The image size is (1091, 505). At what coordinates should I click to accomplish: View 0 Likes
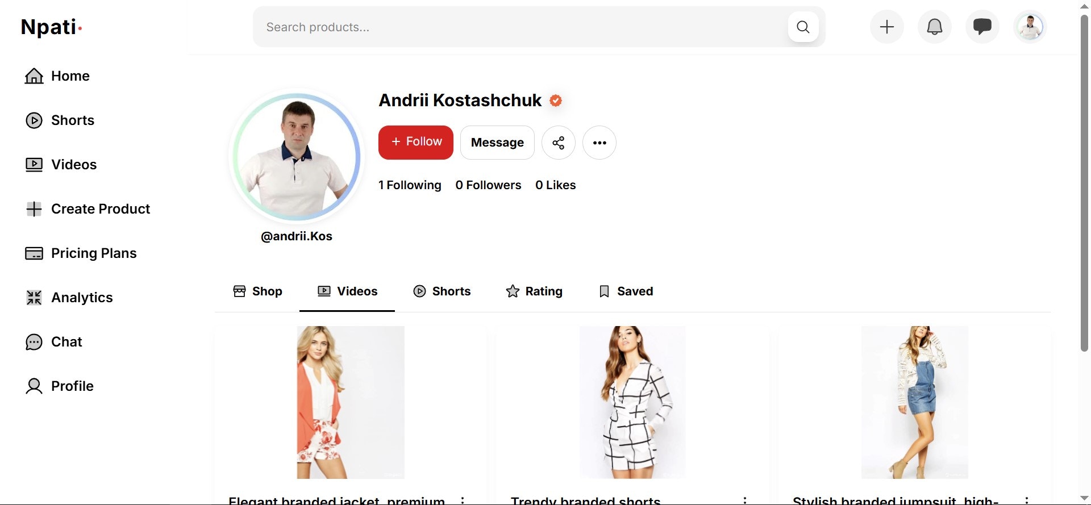point(556,185)
